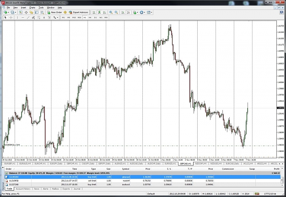
Task: Open the News terminal tab
Action: point(37,189)
